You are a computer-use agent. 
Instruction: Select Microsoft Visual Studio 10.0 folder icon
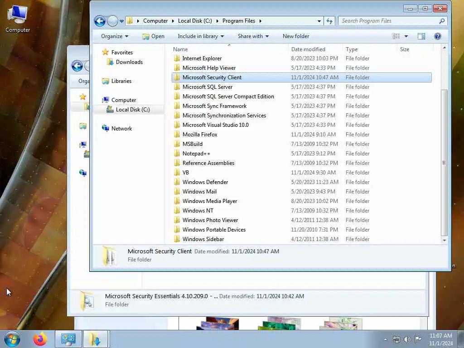coord(177,125)
